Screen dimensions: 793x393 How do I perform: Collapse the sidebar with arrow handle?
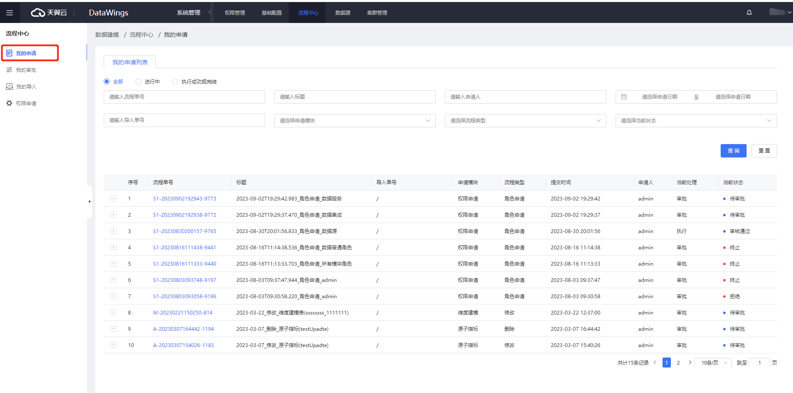[x=89, y=201]
